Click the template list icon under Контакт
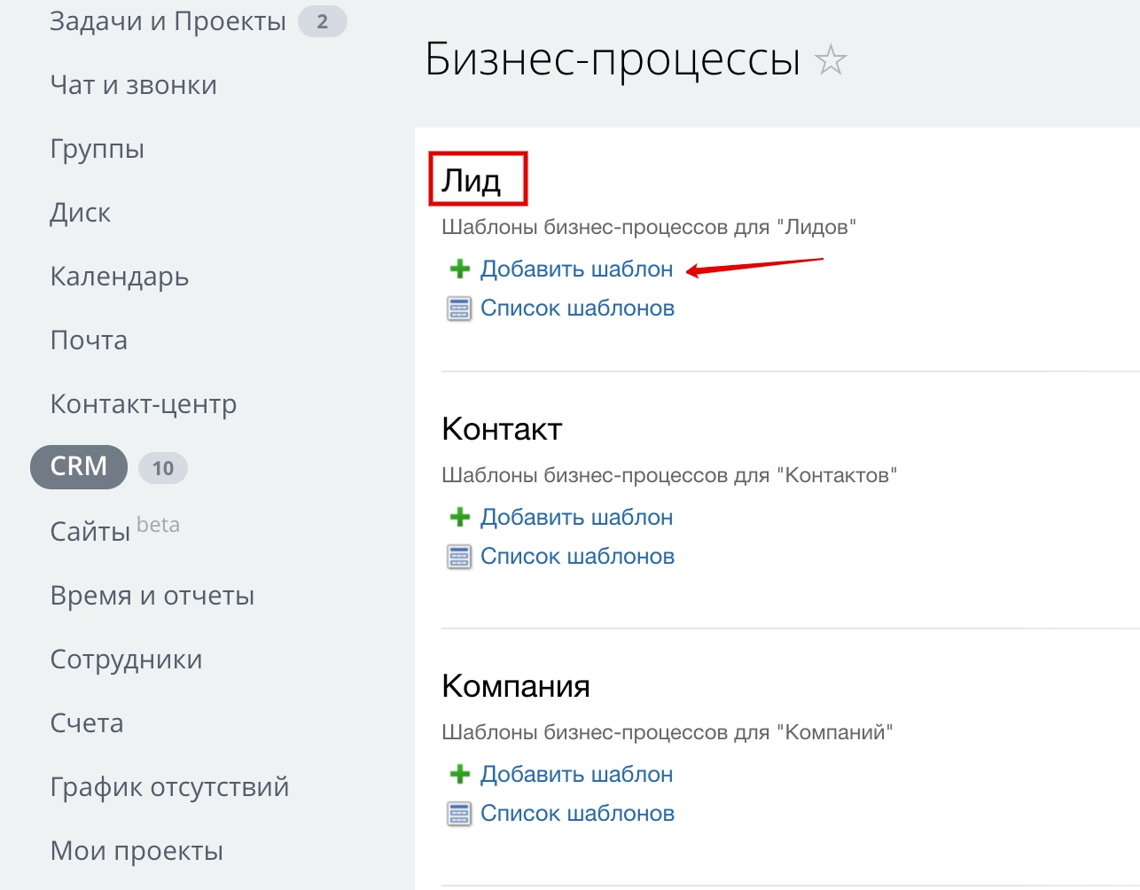This screenshot has height=890, width=1140. (458, 557)
